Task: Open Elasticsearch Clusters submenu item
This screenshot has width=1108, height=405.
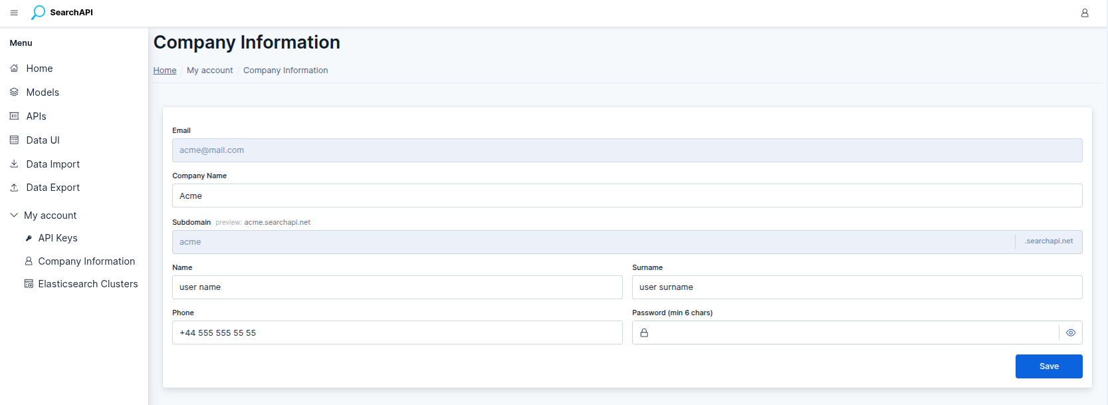Action: click(x=88, y=284)
